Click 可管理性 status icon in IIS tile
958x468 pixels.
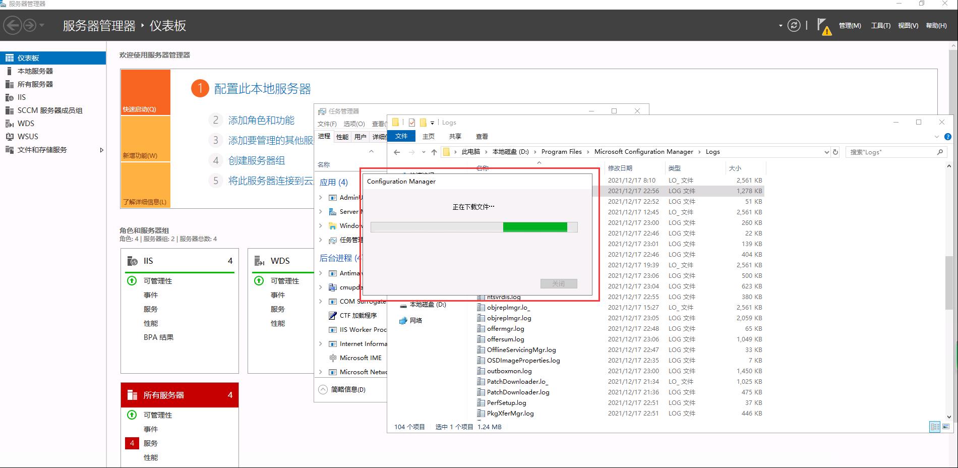tap(132, 281)
